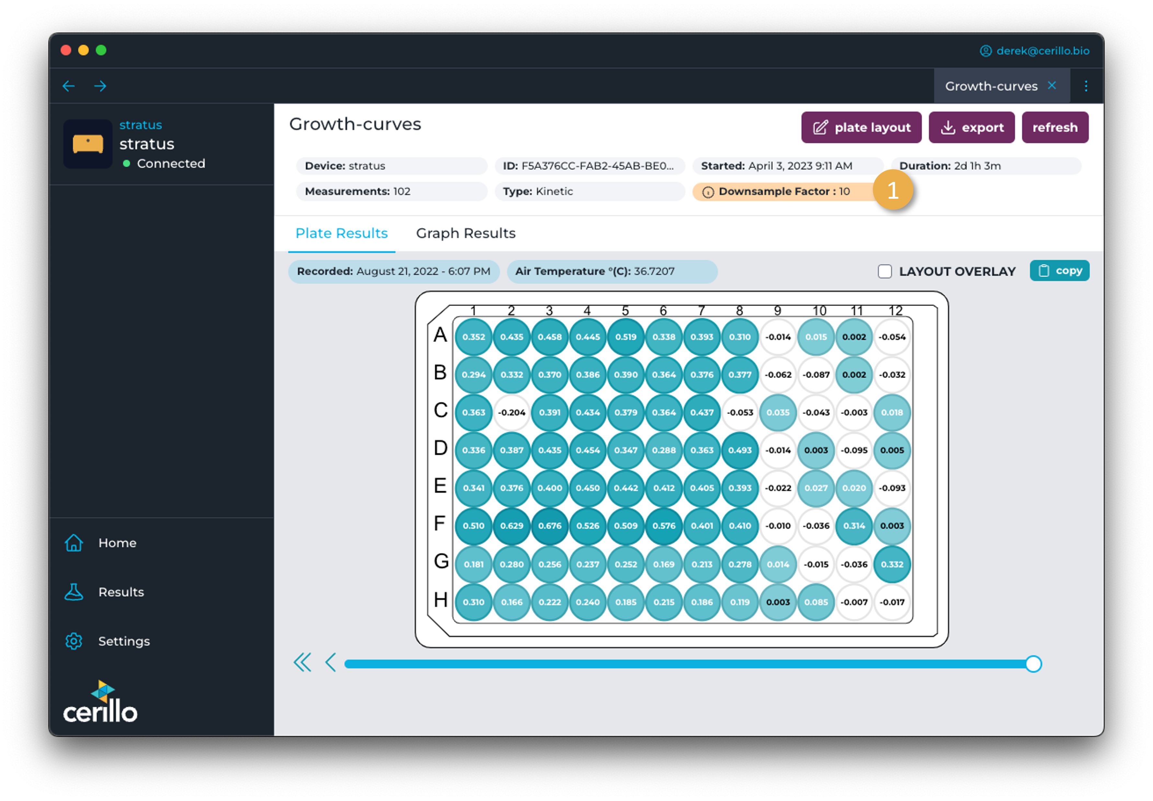Image resolution: width=1153 pixels, height=801 pixels.
Task: Step back one measurement with single chevron
Action: click(x=330, y=663)
